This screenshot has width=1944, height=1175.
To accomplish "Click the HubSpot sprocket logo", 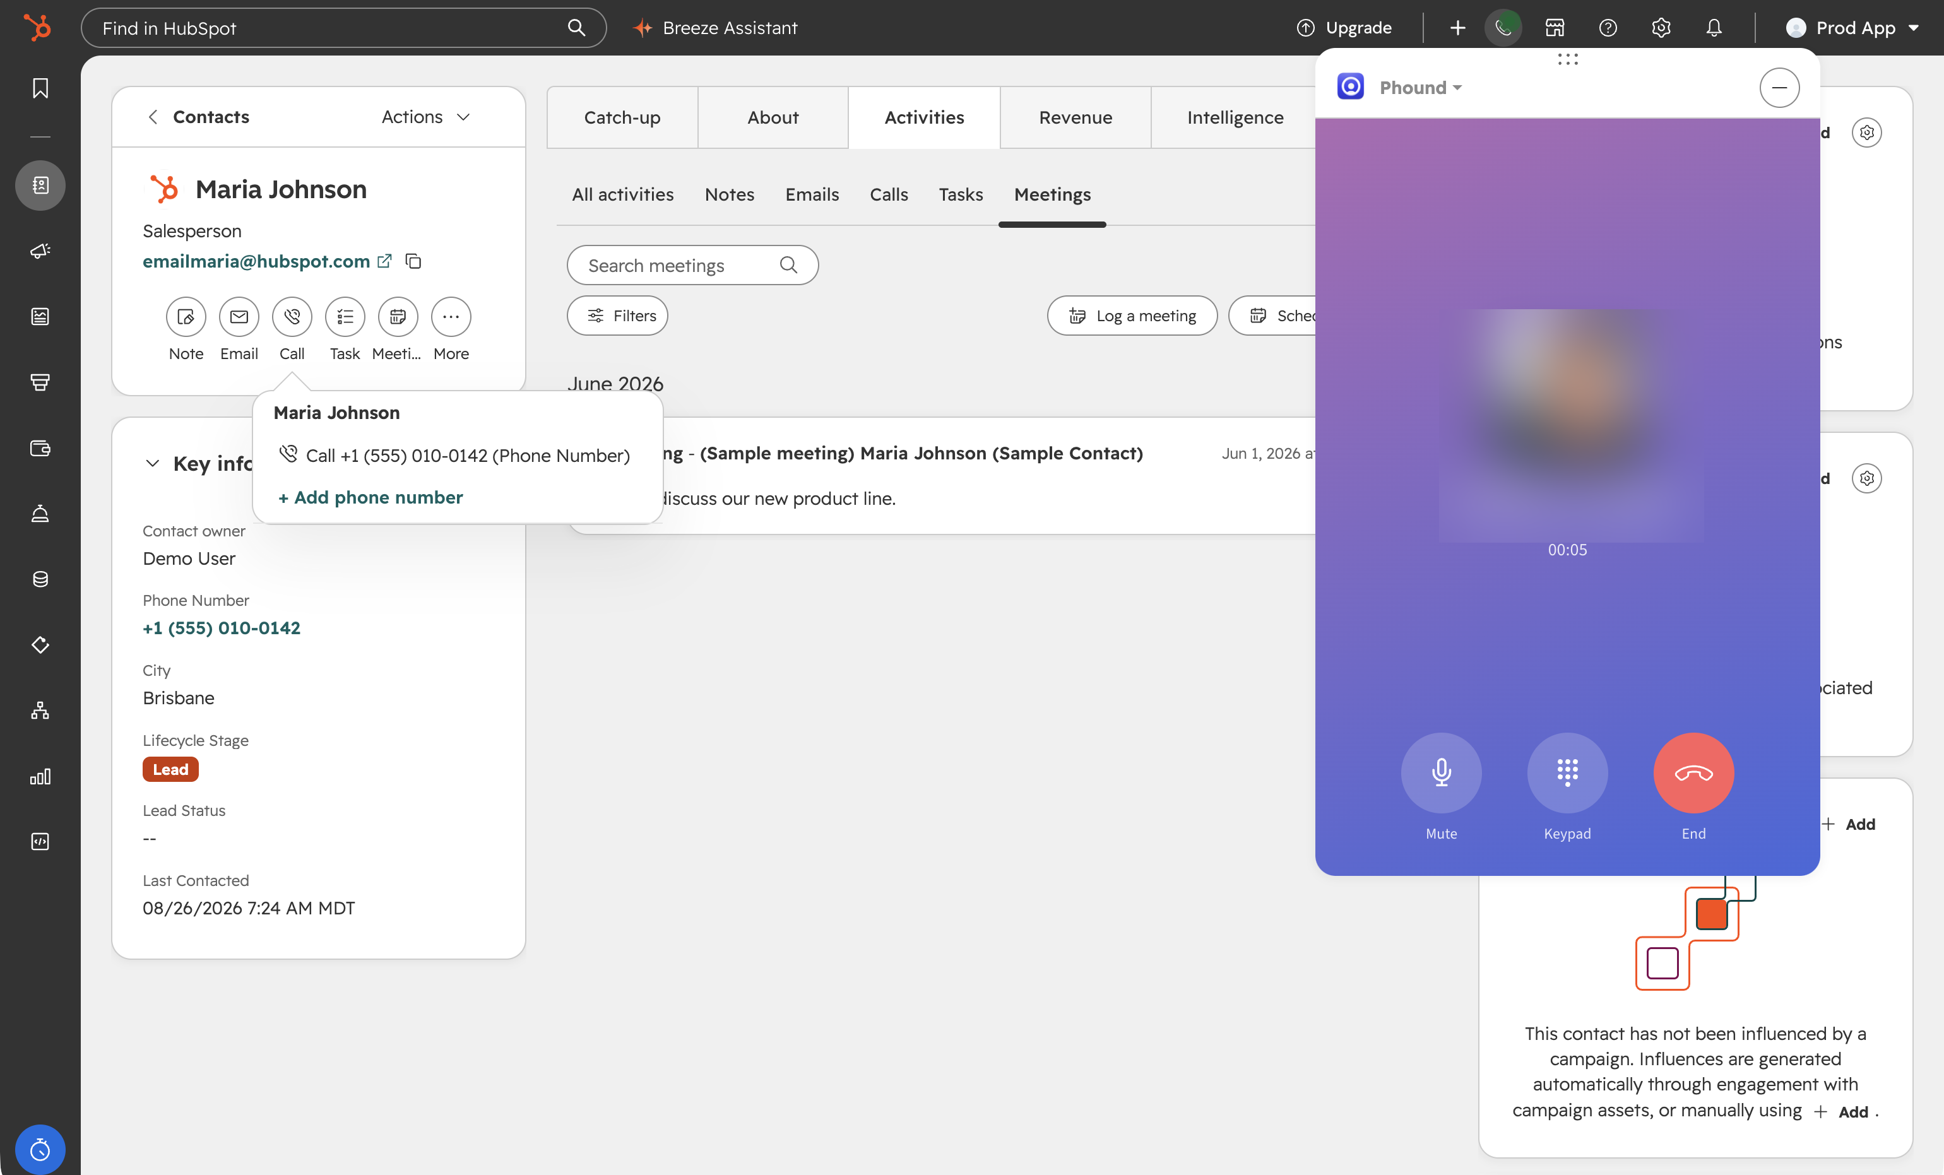I will pos(37,28).
